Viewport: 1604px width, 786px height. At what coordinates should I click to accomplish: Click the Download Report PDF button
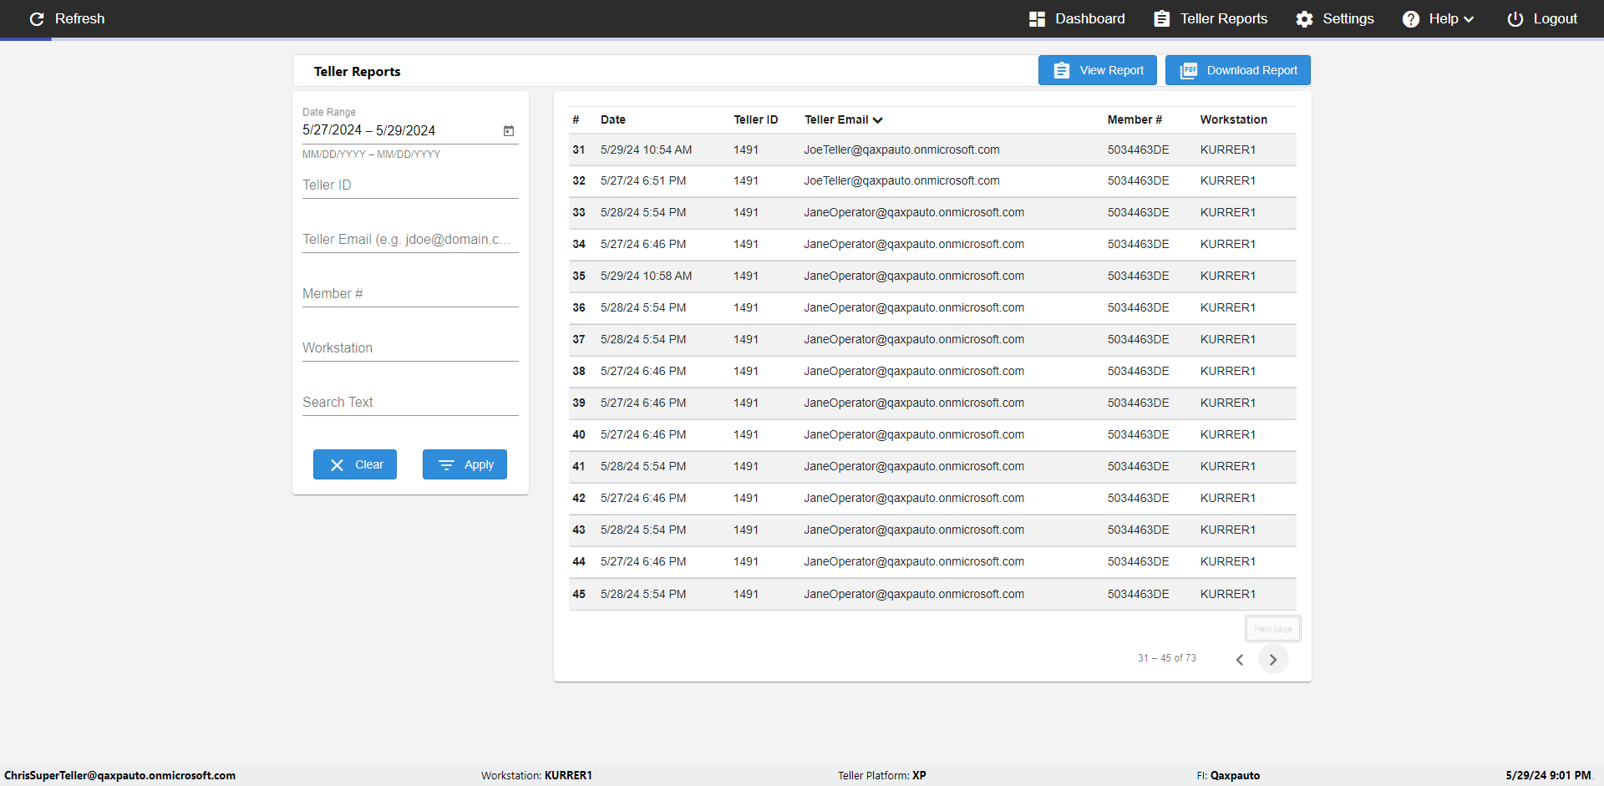pyautogui.click(x=1238, y=70)
